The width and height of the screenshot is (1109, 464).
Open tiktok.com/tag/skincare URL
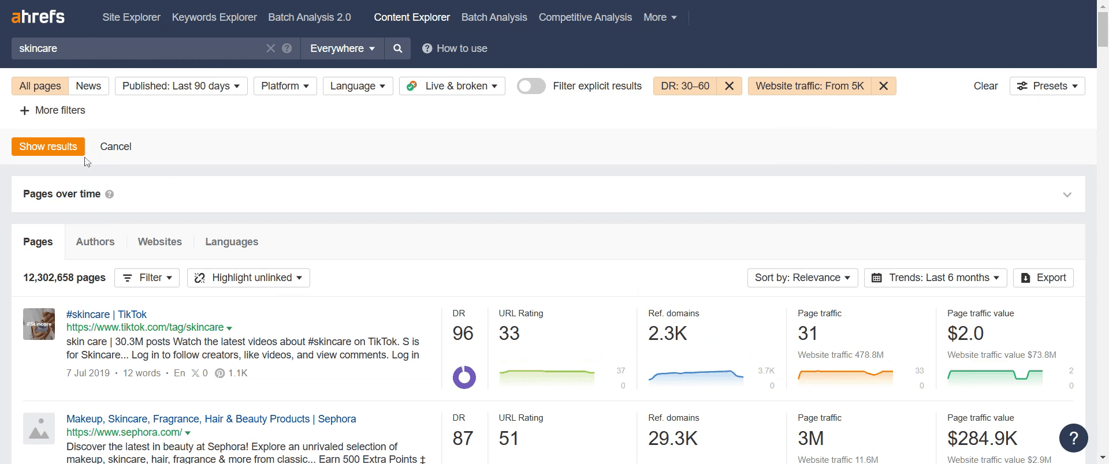[x=145, y=327]
